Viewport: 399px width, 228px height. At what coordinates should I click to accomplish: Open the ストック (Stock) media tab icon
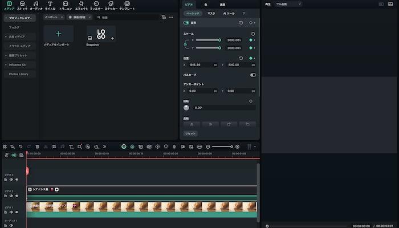(x=22, y=4)
